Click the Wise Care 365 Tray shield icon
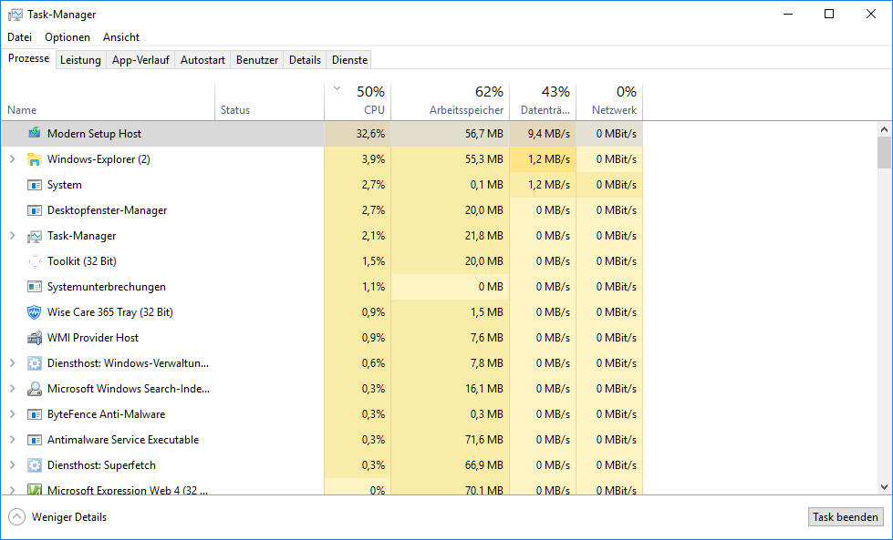893x540 pixels. [35, 312]
